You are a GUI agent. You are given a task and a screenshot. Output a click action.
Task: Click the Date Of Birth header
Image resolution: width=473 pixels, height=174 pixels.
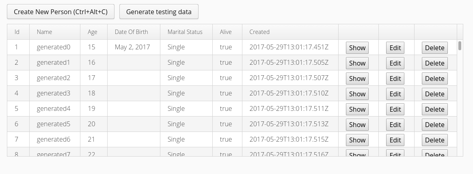pos(131,32)
